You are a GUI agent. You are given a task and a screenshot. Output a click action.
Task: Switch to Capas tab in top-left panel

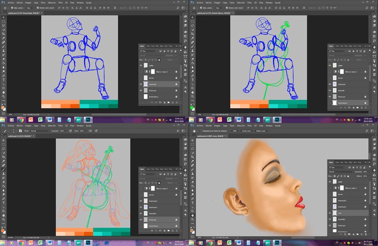tap(142, 46)
